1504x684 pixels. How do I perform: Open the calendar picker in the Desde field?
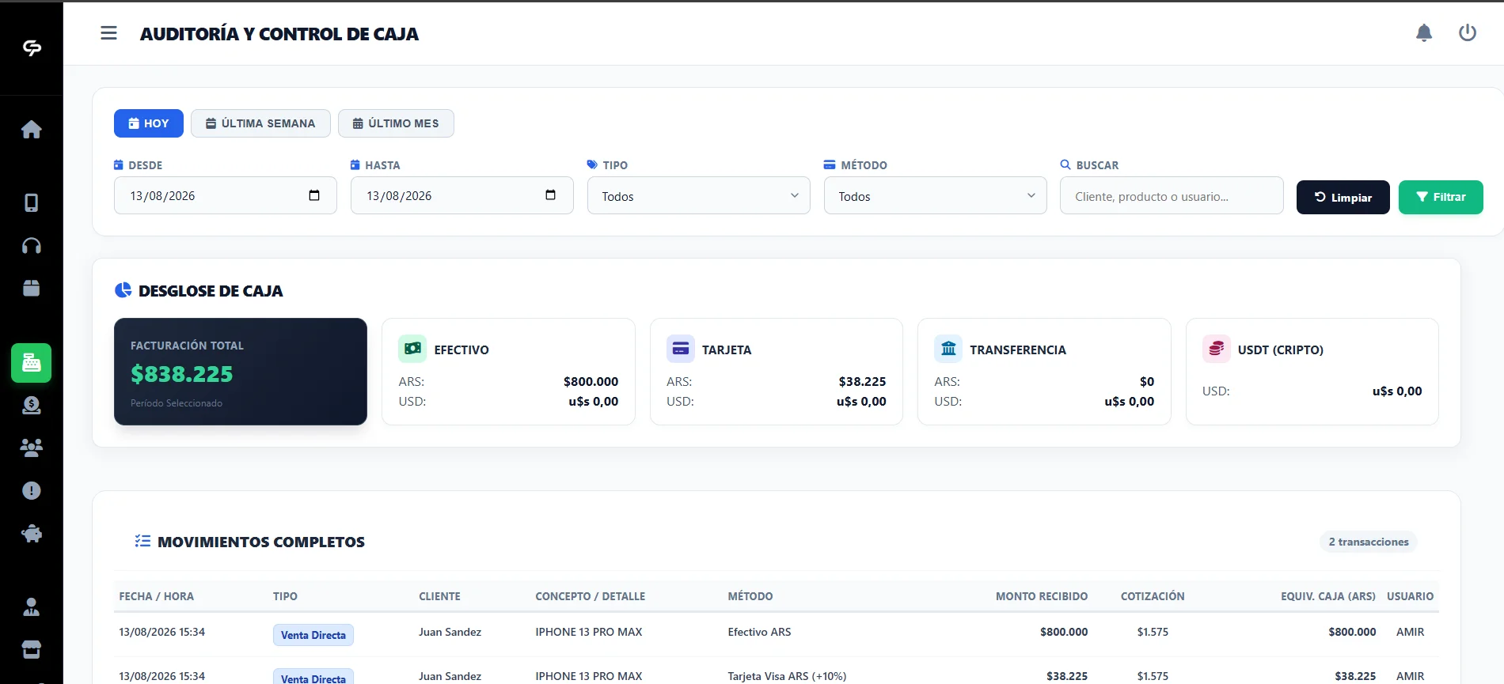(314, 195)
